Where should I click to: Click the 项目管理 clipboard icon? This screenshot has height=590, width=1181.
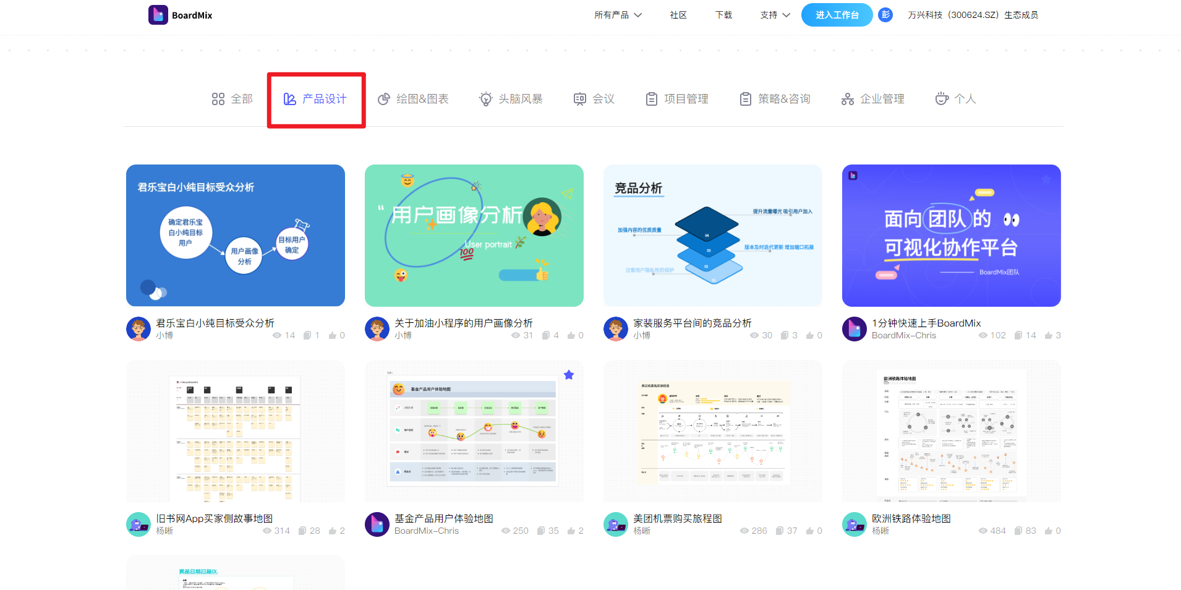point(652,99)
